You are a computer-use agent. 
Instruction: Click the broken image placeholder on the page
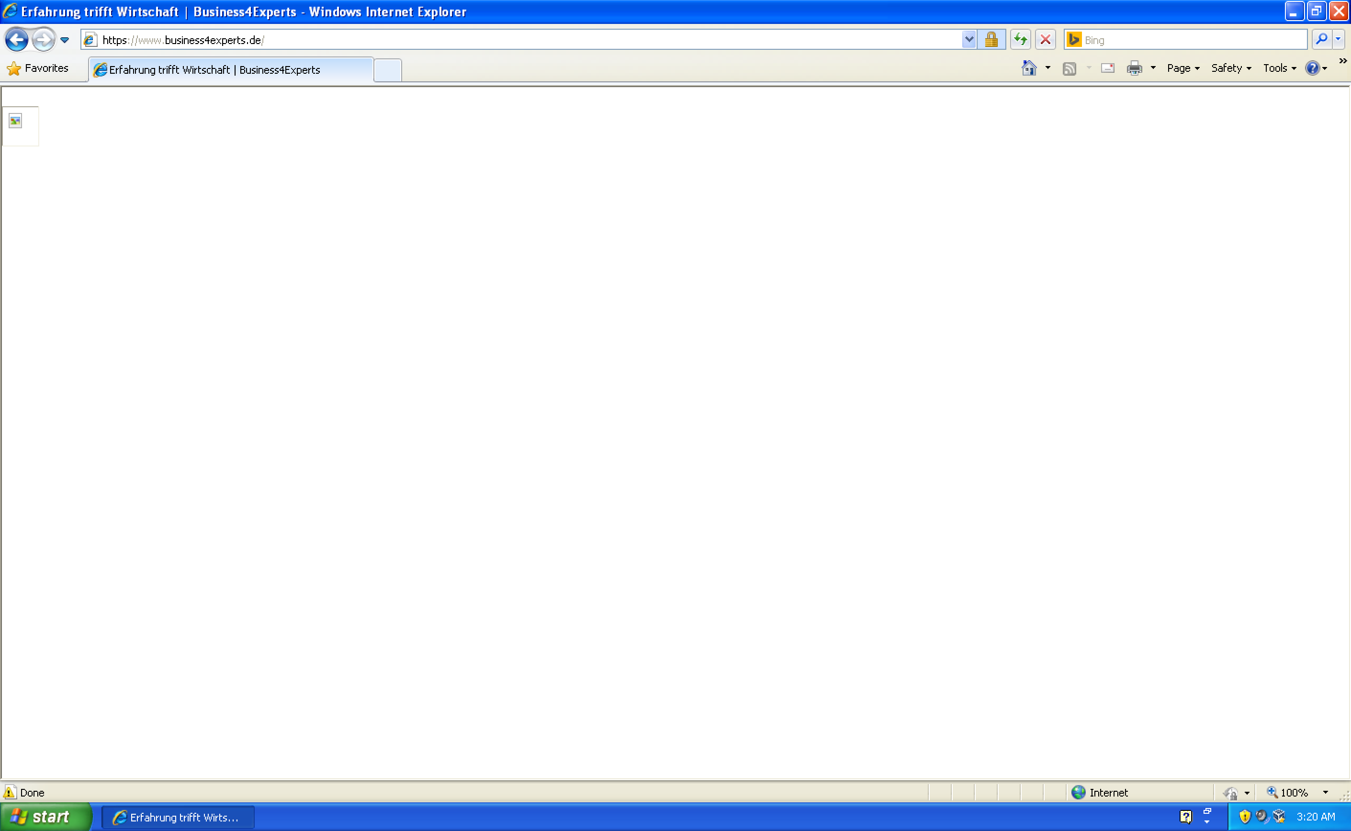pos(15,120)
